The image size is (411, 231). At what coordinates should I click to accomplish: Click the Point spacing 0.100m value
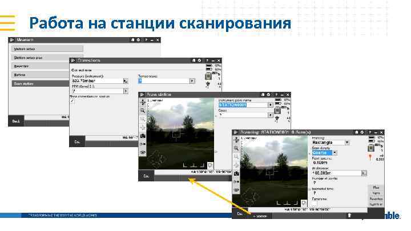[320, 163]
